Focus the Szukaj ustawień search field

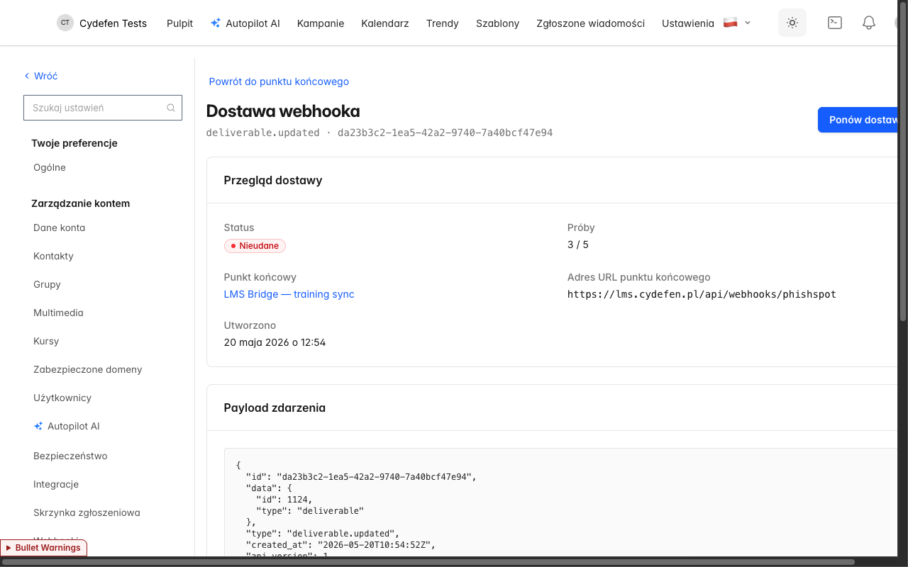pos(103,108)
